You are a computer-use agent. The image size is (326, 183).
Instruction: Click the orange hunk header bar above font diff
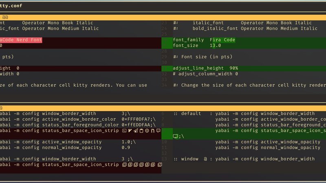tap(163, 17)
